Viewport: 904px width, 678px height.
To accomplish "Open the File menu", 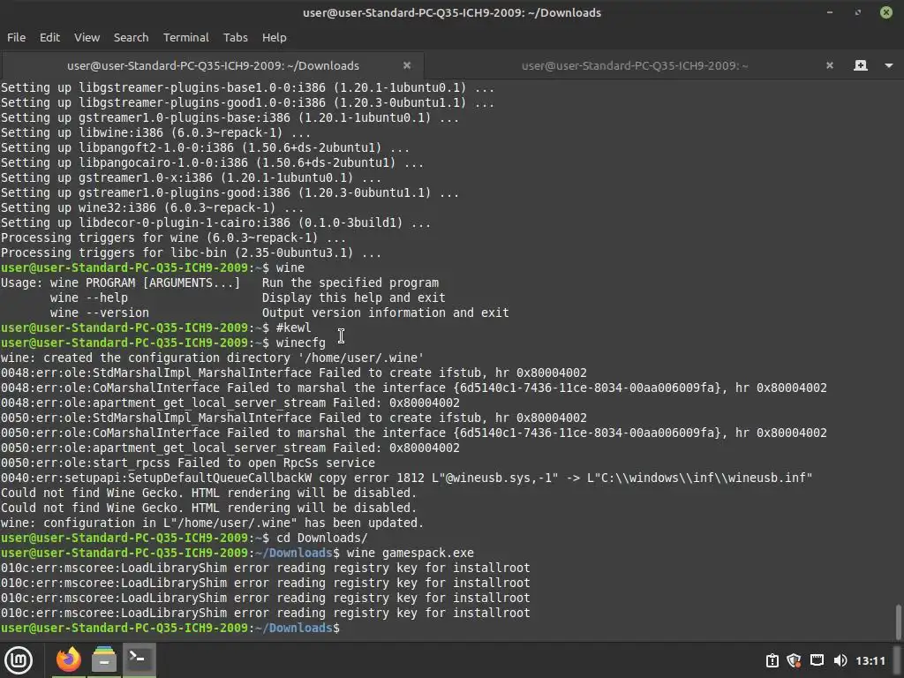I will (x=16, y=37).
